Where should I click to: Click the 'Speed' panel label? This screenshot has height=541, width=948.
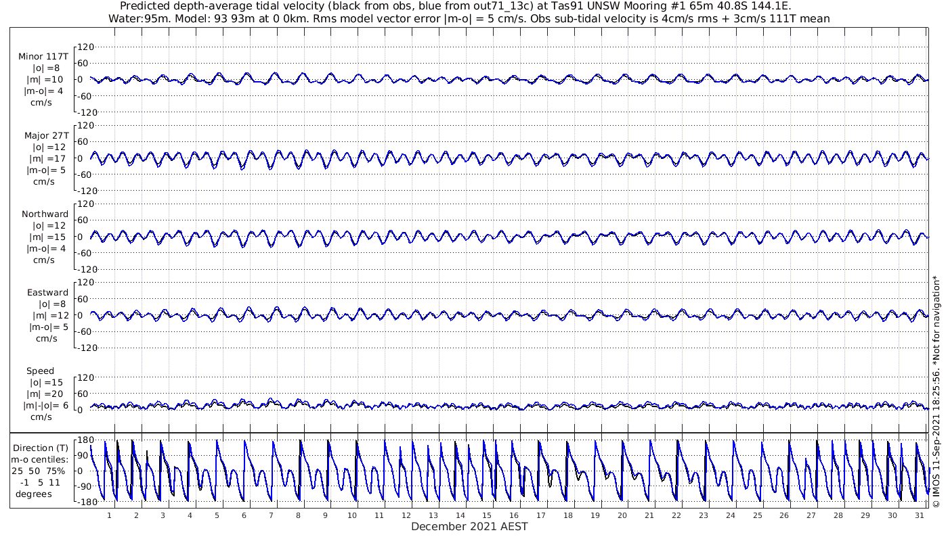click(41, 371)
